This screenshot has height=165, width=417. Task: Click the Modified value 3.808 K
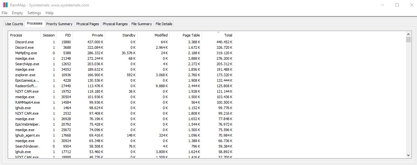coord(161,152)
